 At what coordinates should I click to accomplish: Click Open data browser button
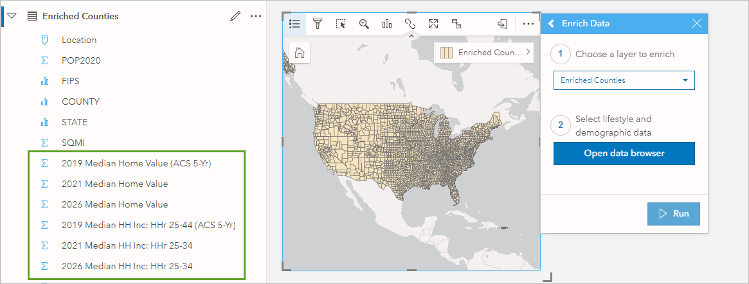624,153
